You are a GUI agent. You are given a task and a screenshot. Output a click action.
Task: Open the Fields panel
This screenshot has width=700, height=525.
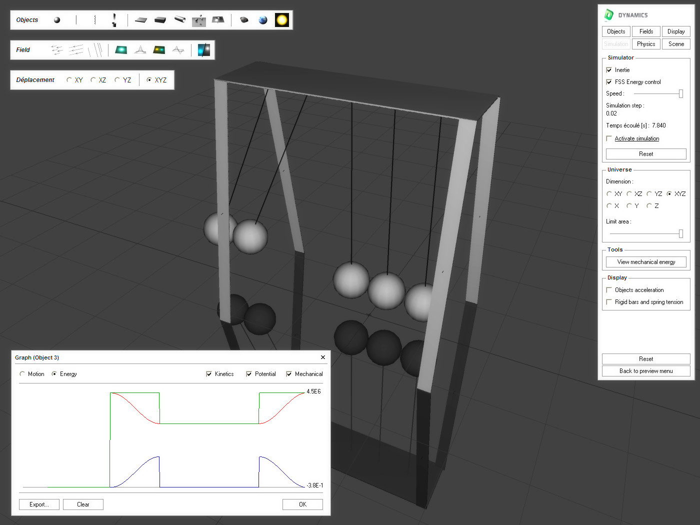click(x=645, y=31)
